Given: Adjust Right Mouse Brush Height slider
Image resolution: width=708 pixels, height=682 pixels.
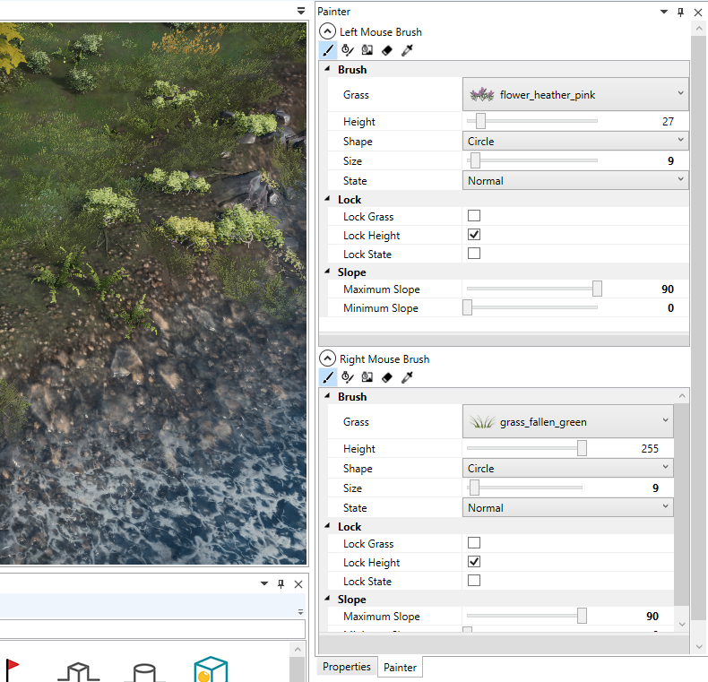Looking at the screenshot, I should coord(582,448).
